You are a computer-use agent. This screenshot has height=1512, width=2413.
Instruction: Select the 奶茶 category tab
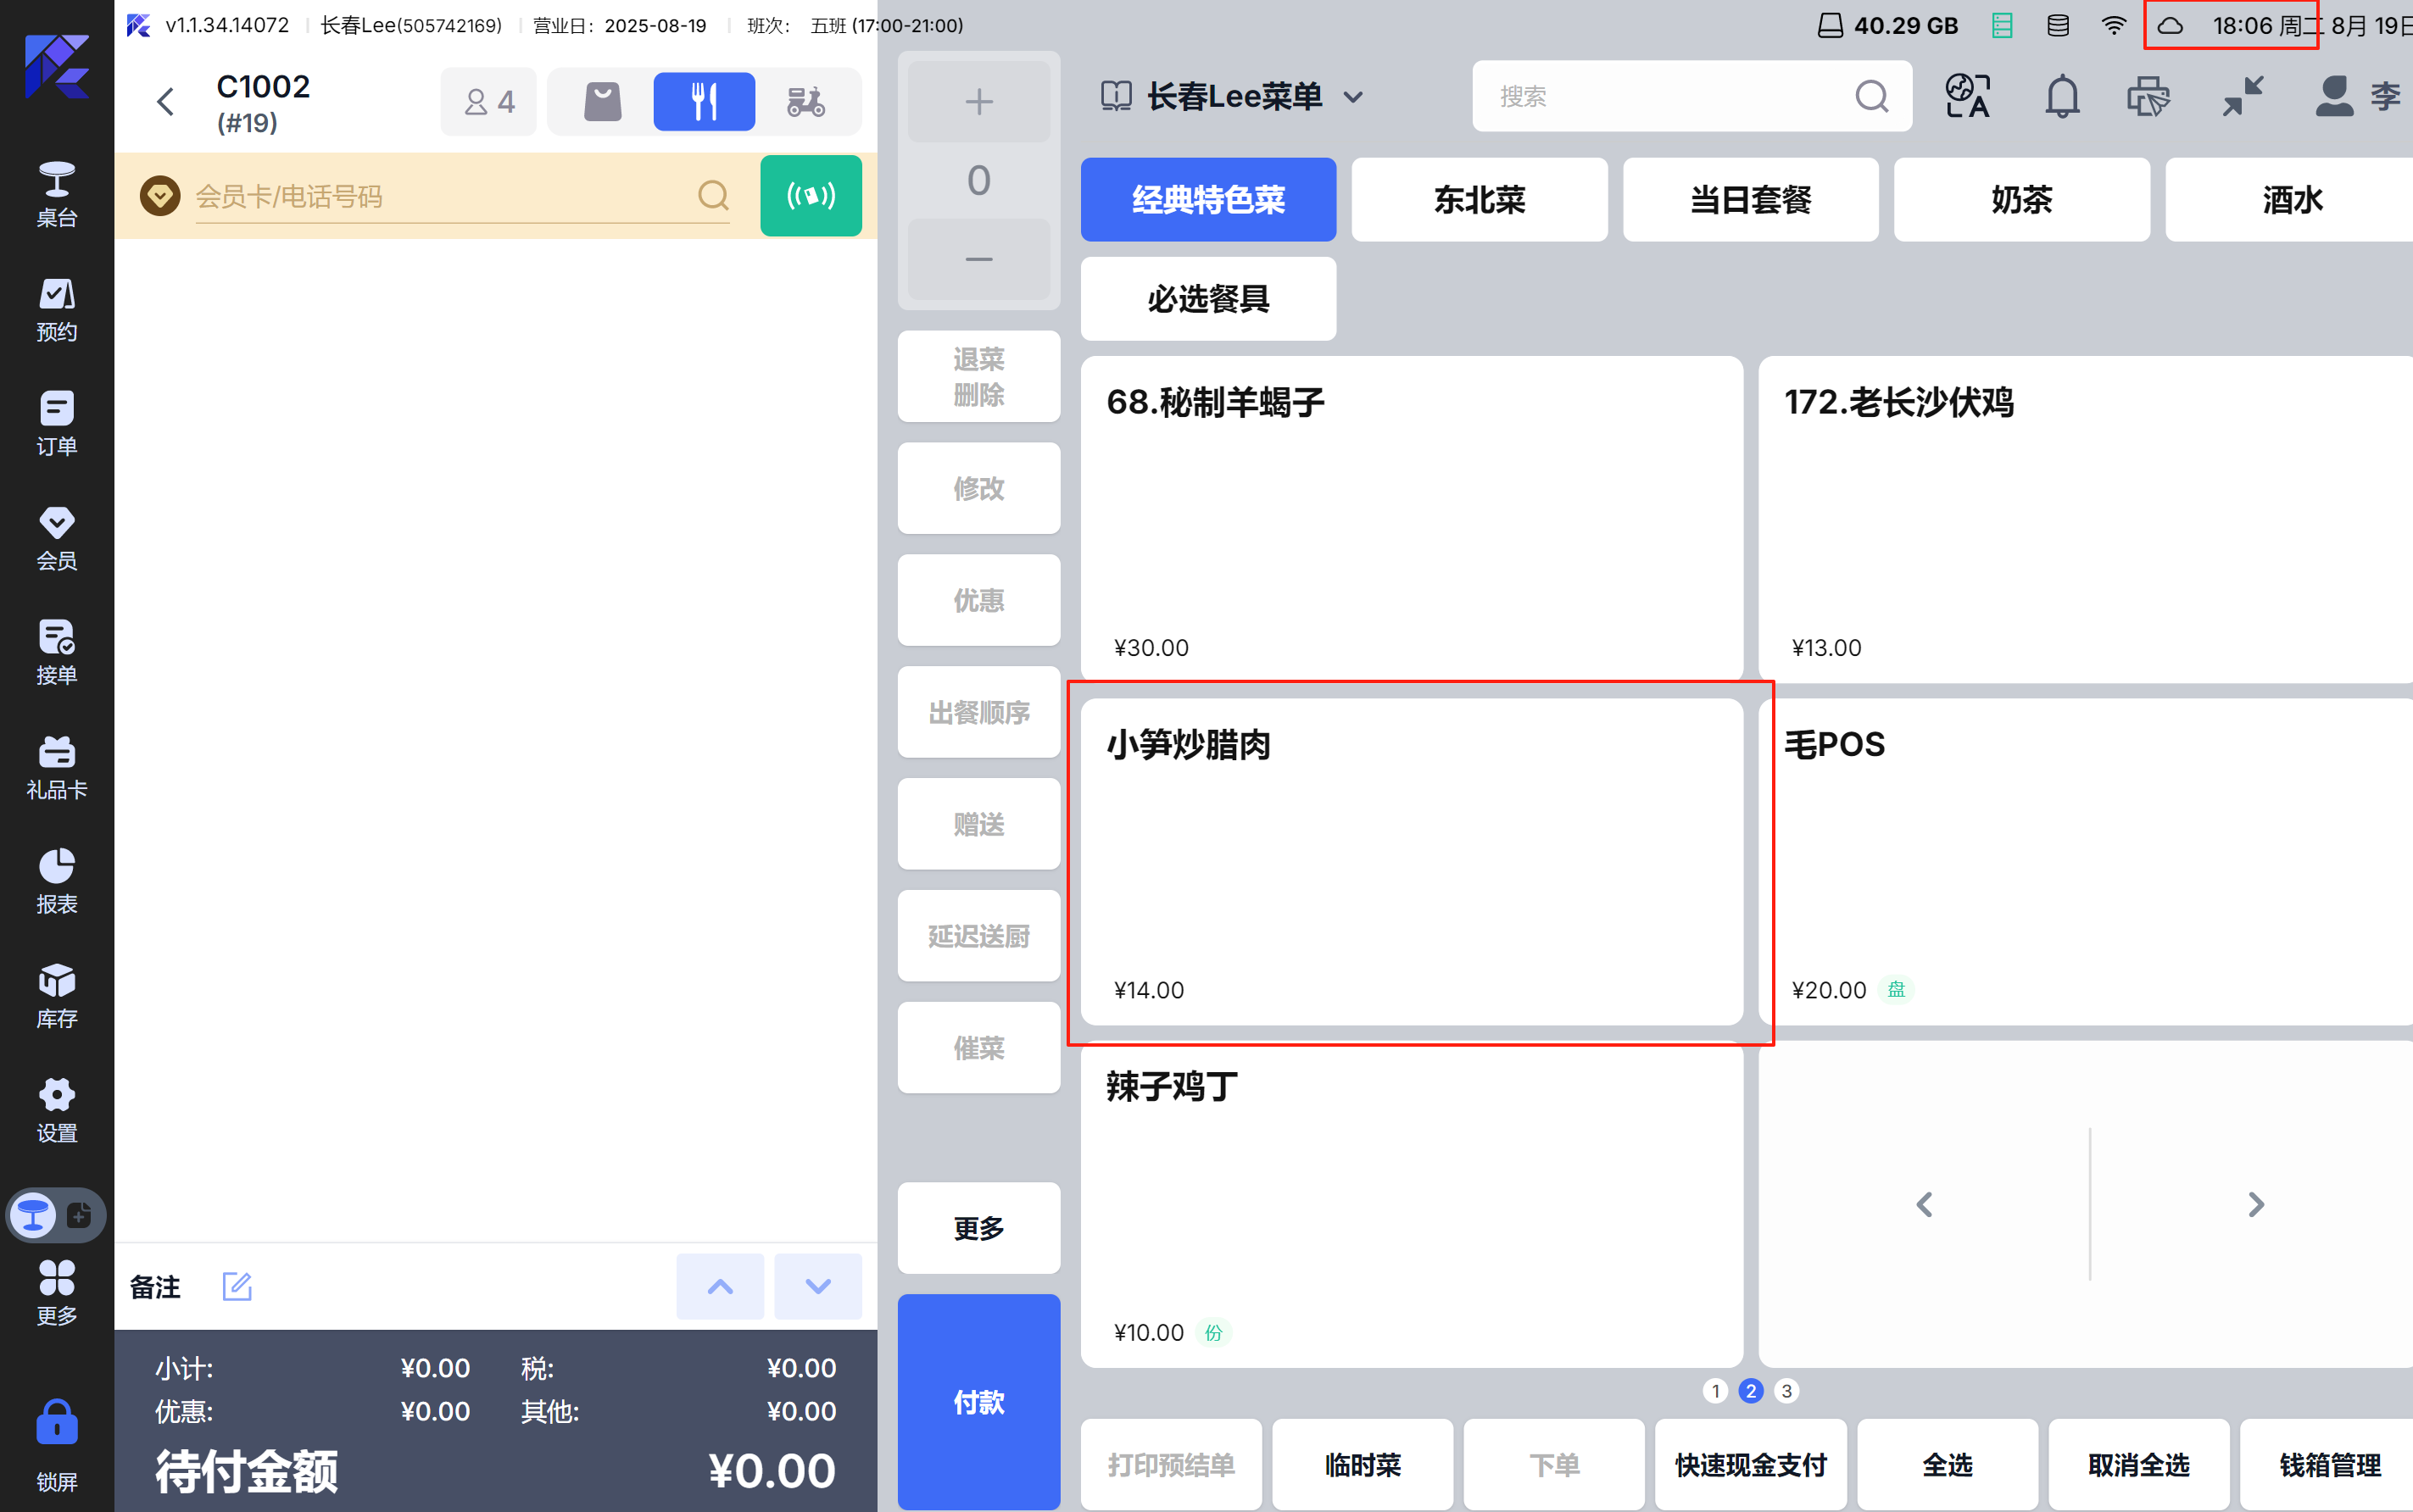coord(2020,199)
